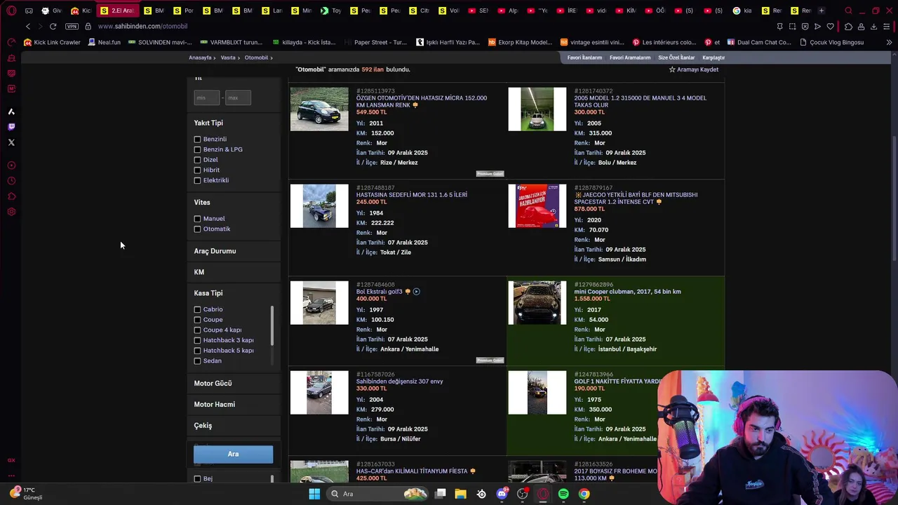The image size is (898, 505).
Task: Click the pinboard pin icon in toolbar
Action: (779, 26)
